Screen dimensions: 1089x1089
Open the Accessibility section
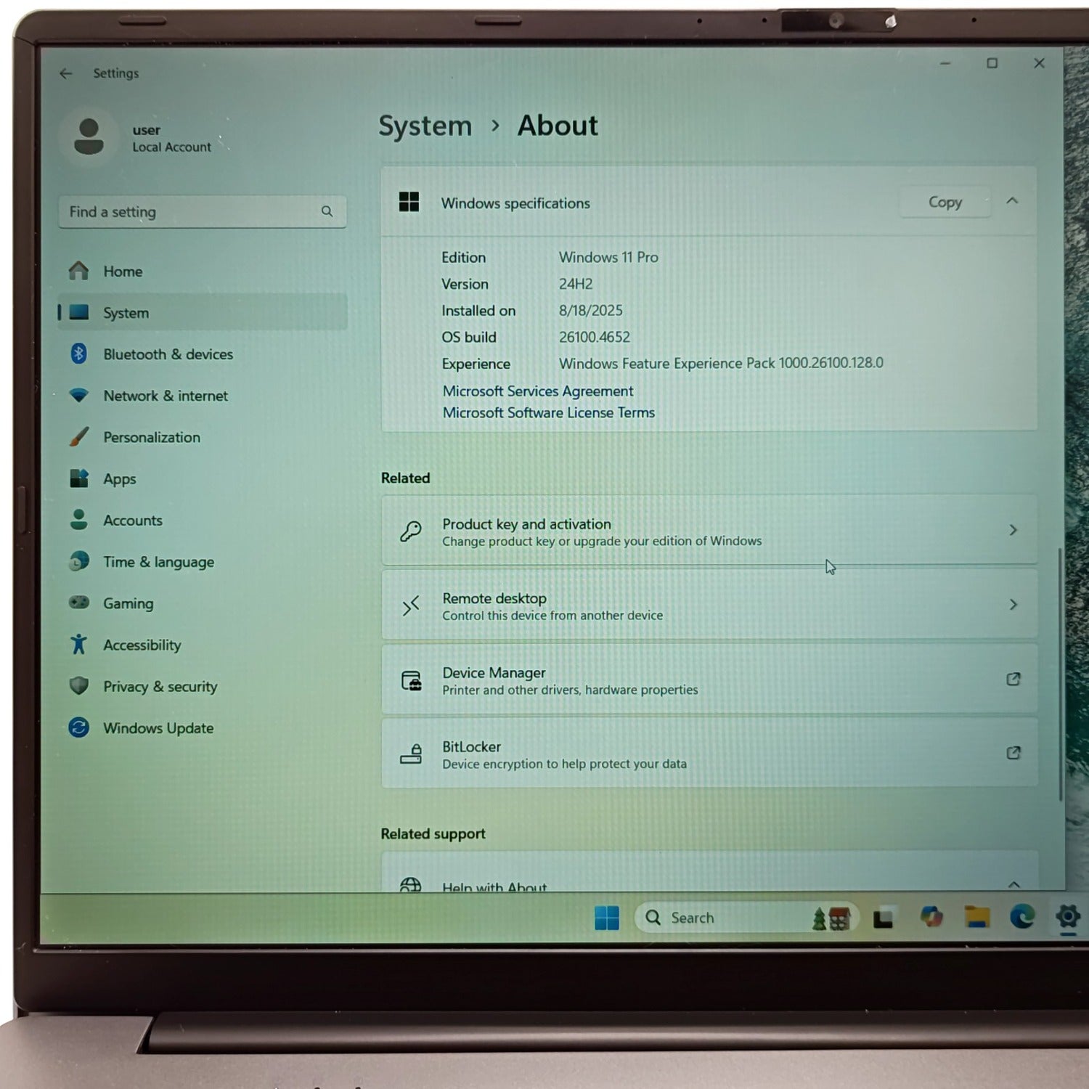142,645
